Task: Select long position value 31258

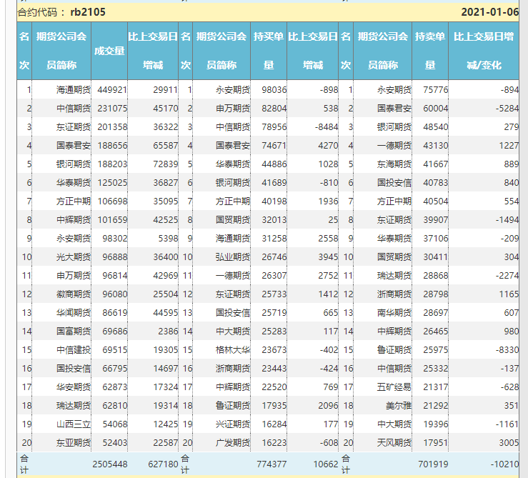Action: click(274, 238)
